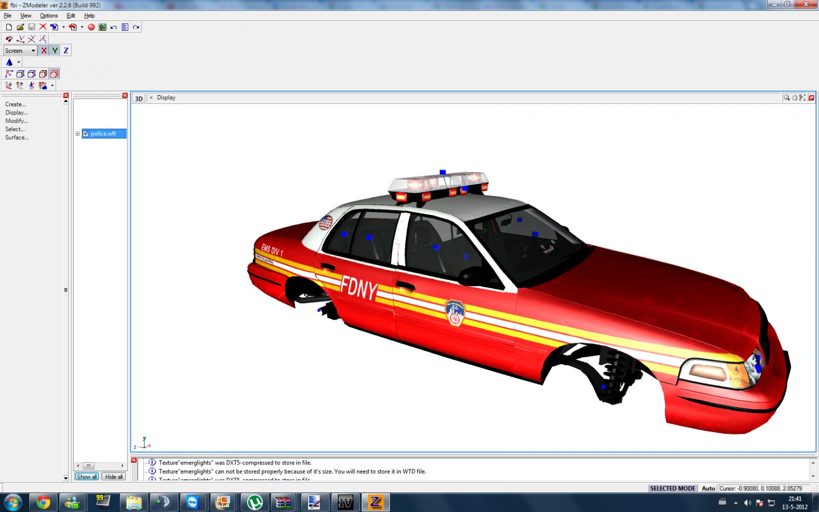Uncheck the police.wft visibility checkbox
The height and width of the screenshot is (512, 819).
[86, 134]
